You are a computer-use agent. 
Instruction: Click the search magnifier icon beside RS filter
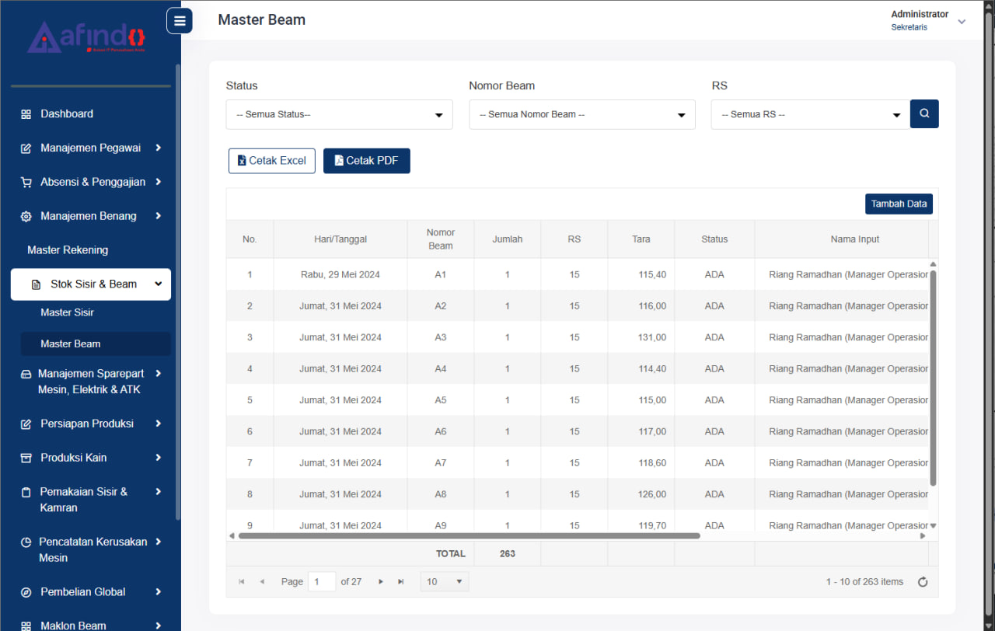[x=924, y=113]
